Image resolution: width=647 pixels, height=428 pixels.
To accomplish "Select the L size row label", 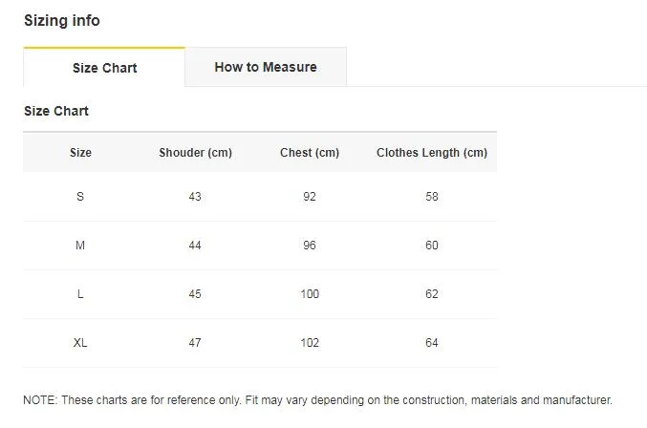I will 80,294.
